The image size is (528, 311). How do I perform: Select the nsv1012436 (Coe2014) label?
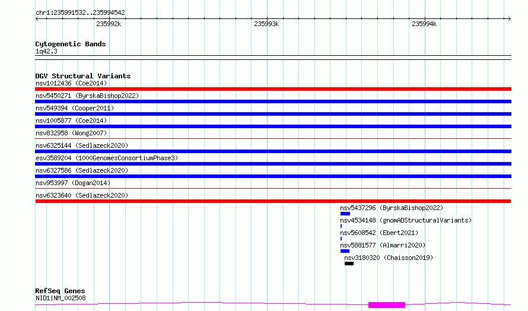click(71, 83)
